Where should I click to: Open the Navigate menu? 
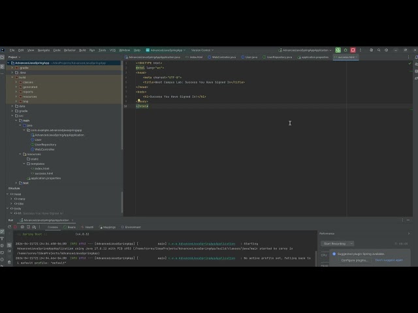pos(44,50)
